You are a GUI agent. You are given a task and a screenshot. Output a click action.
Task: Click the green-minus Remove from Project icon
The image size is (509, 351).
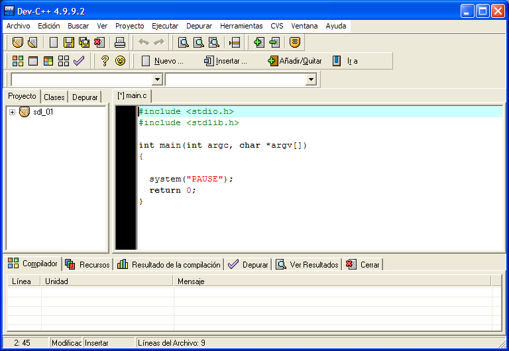point(274,42)
